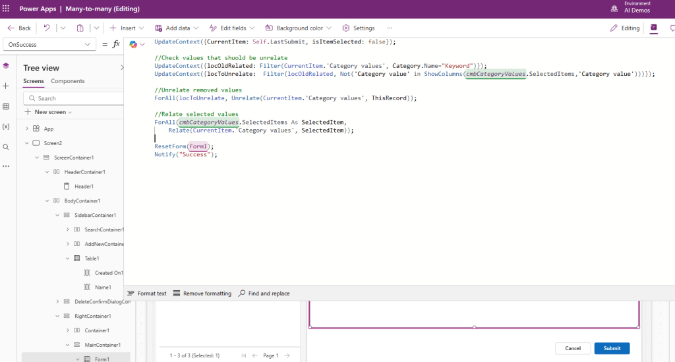675x362 pixels.
Task: Click the Search icon in left sidebar
Action: coord(6,146)
